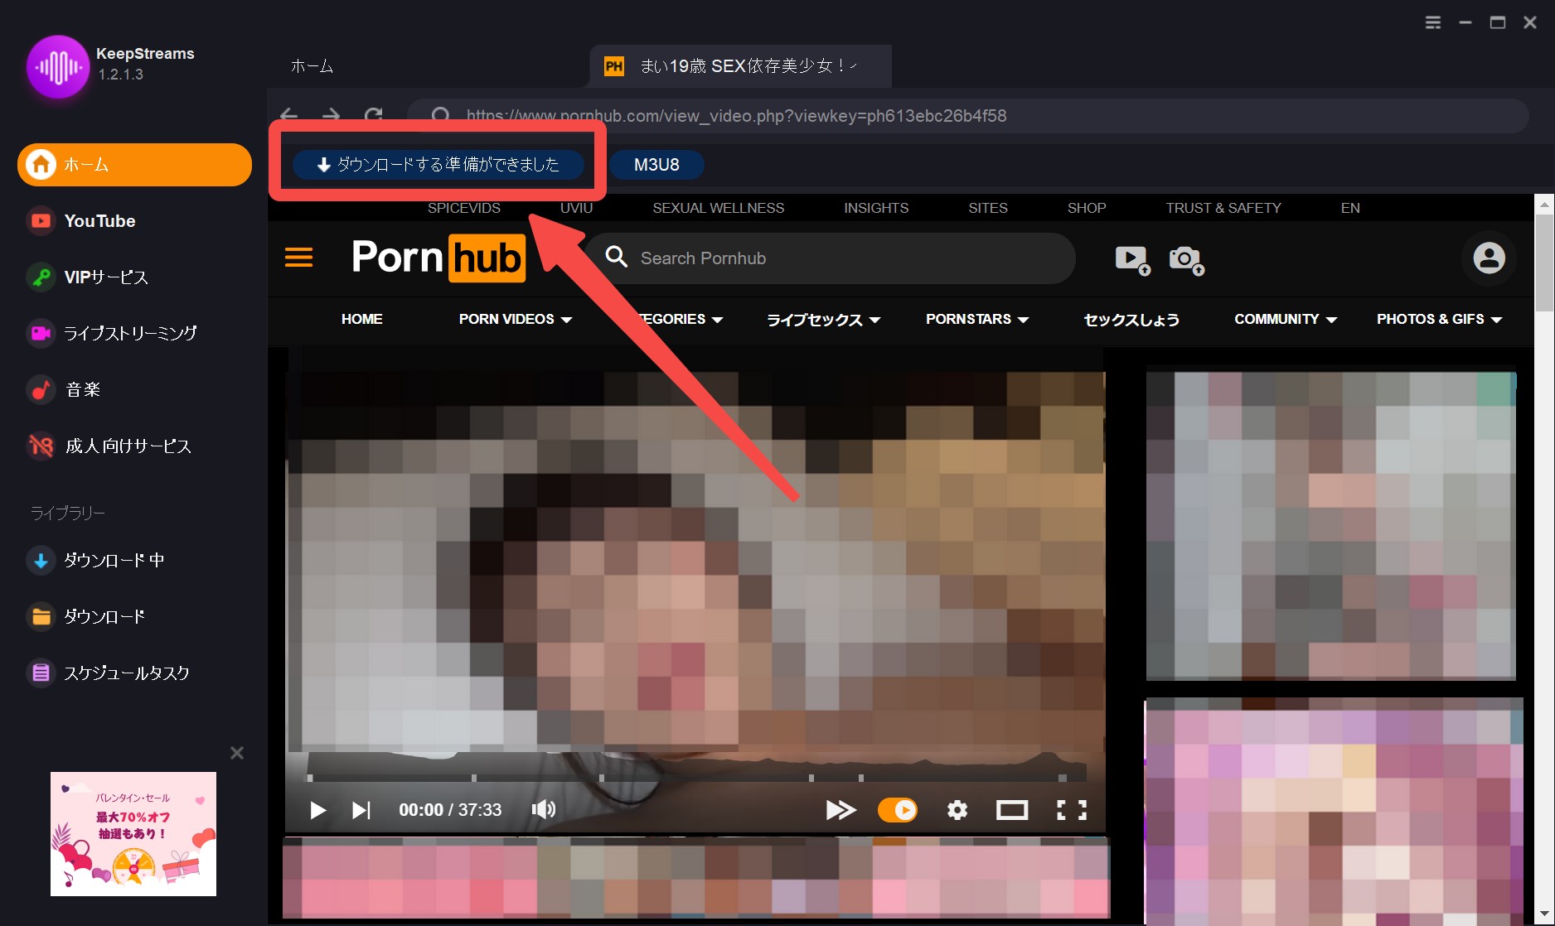Image resolution: width=1555 pixels, height=926 pixels.
Task: Click the M3U8 button
Action: coord(656,165)
